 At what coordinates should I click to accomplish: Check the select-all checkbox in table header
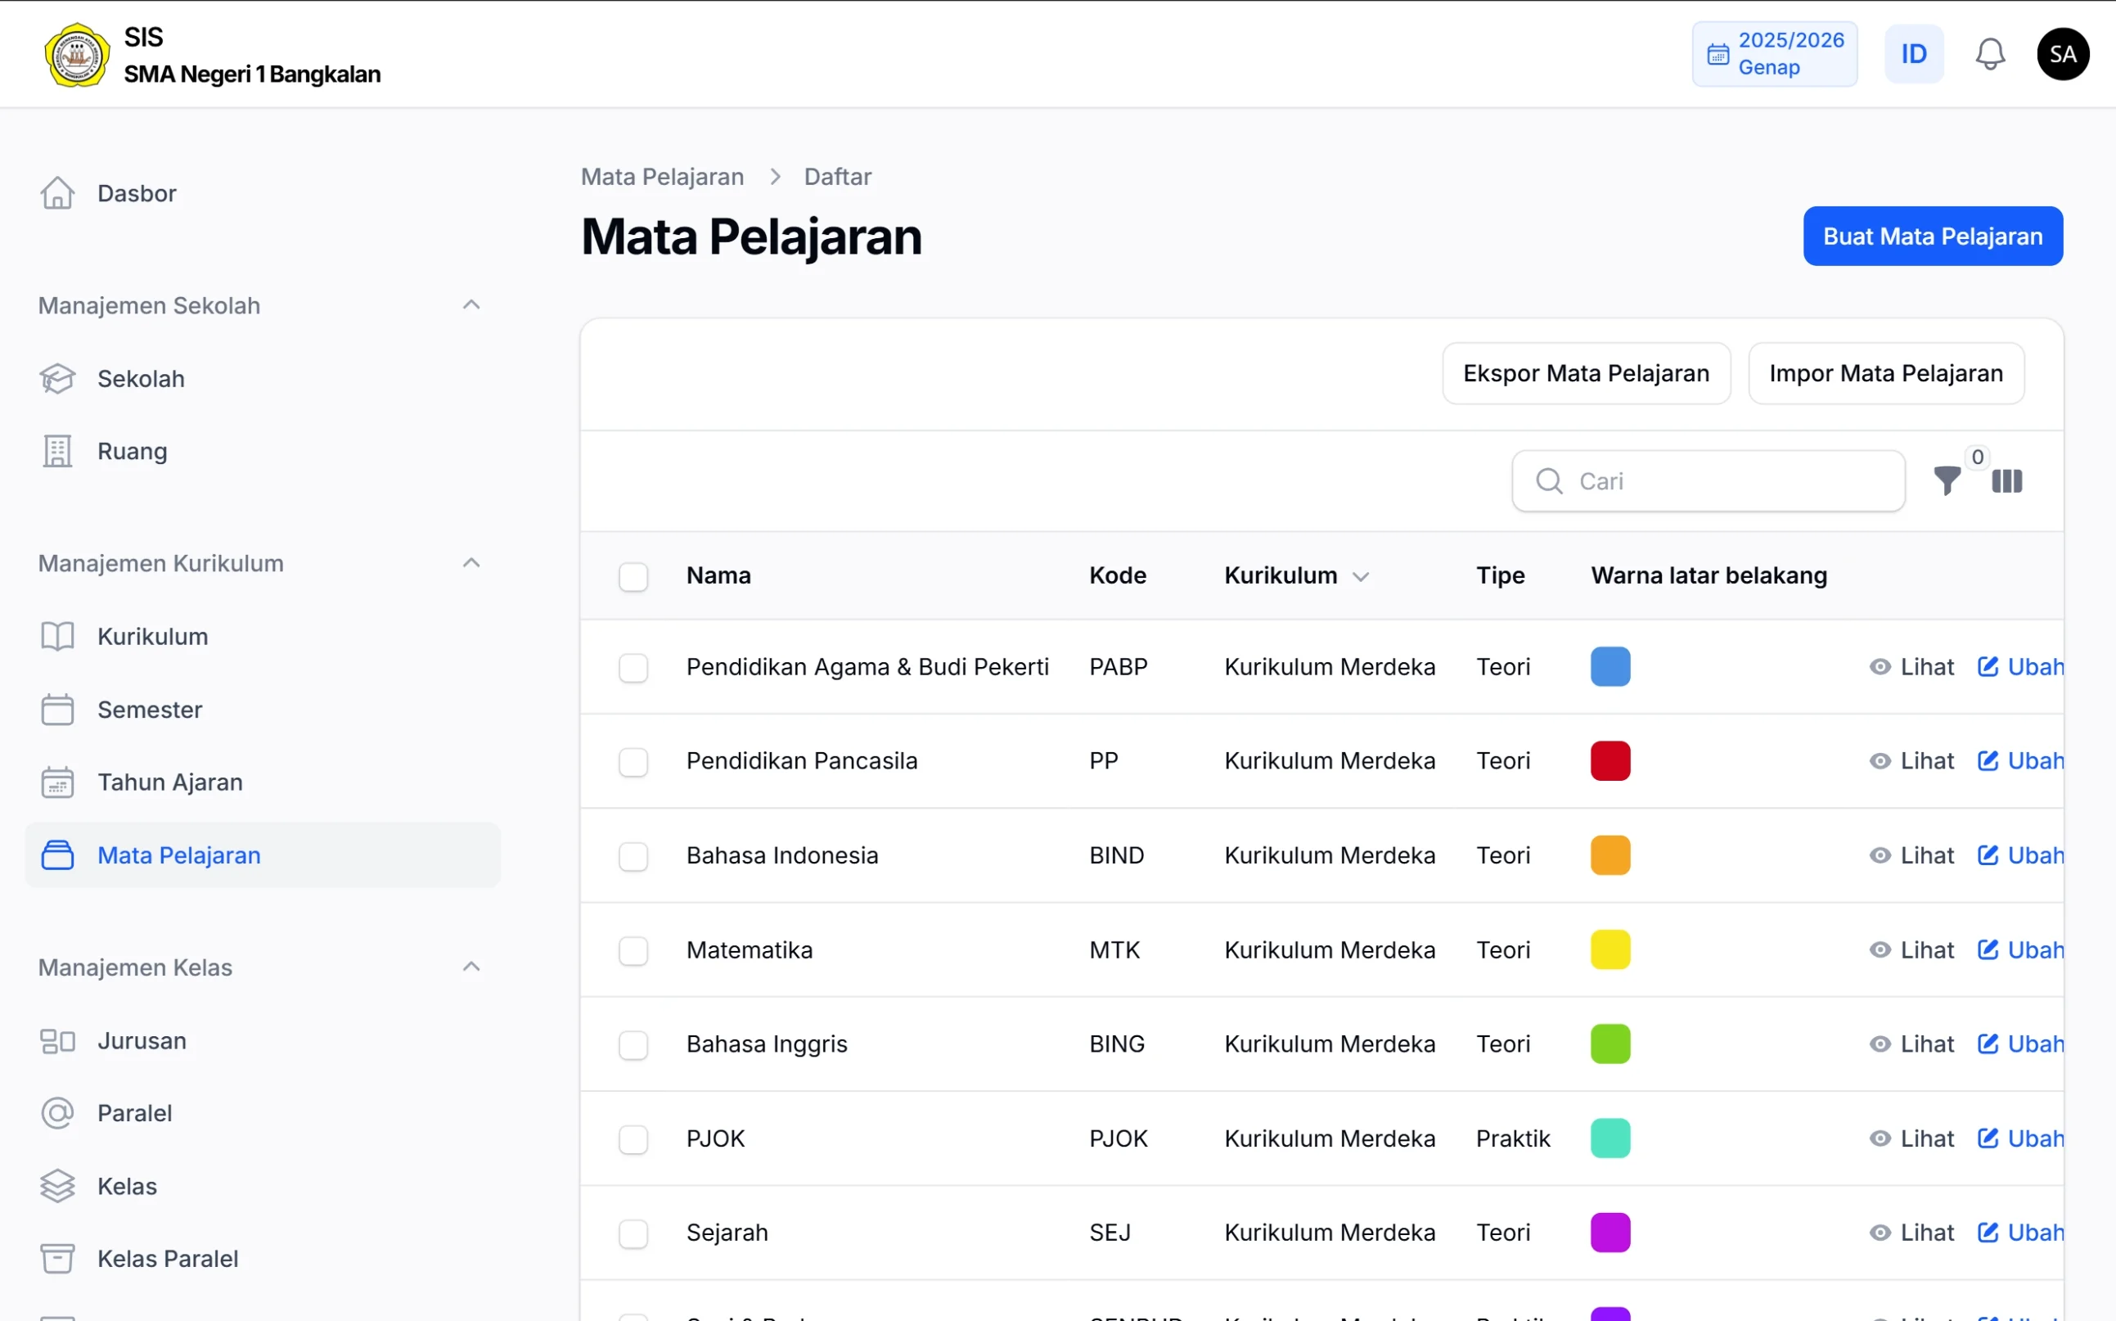coord(633,577)
